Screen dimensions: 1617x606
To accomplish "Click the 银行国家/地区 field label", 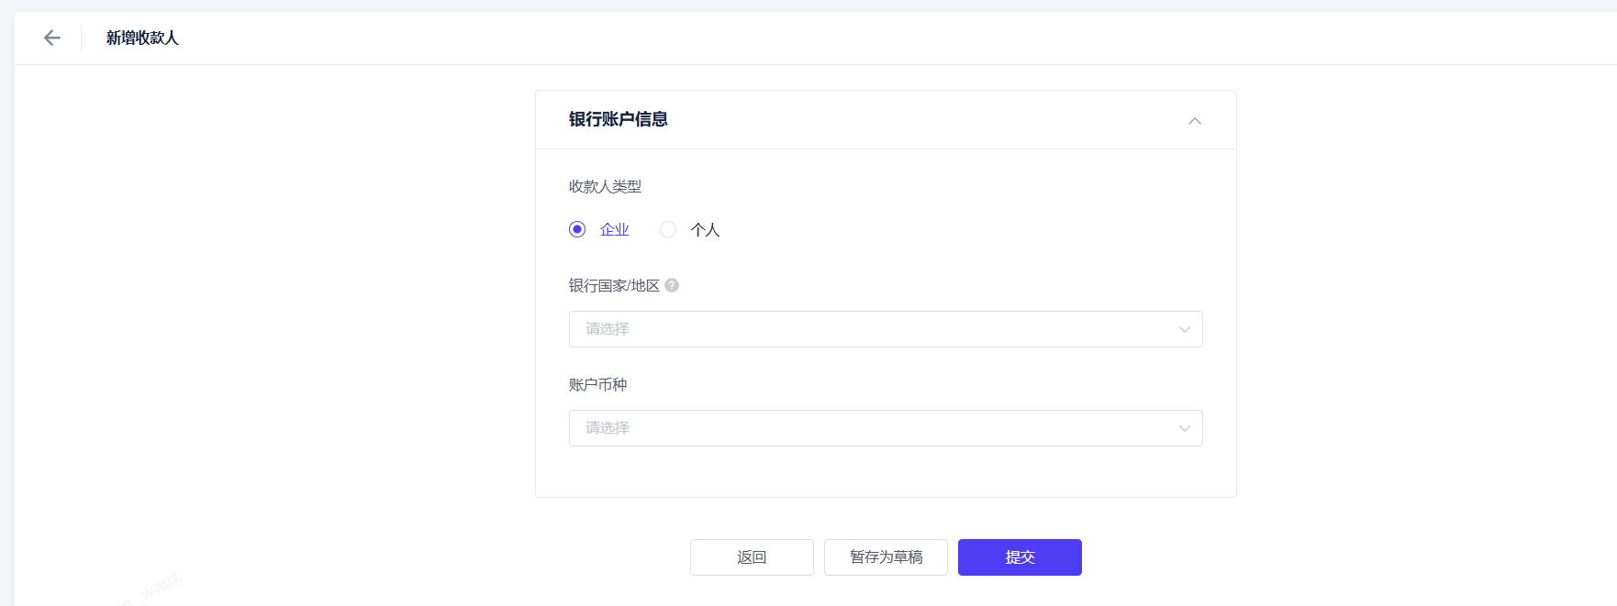I will [614, 285].
